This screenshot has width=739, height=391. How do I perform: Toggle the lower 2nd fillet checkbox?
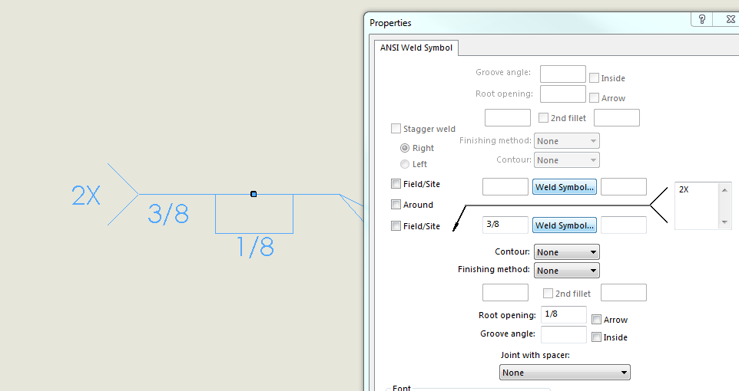[548, 293]
